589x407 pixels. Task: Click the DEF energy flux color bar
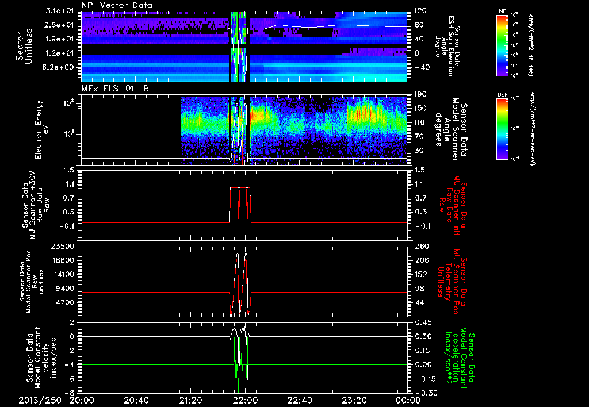point(502,128)
